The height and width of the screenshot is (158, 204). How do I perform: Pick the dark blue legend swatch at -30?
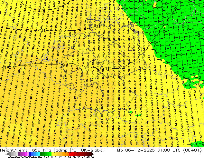pos(30,154)
